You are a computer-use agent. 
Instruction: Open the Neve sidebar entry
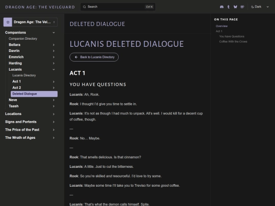tap(13, 100)
